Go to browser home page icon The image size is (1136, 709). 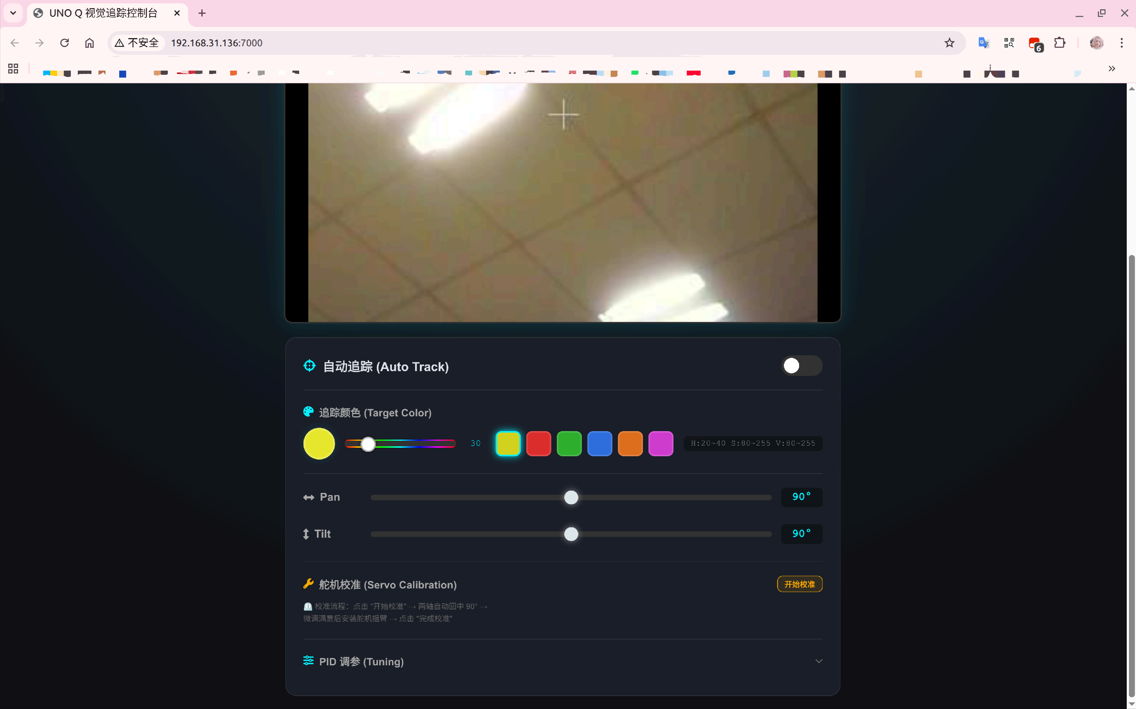click(90, 43)
